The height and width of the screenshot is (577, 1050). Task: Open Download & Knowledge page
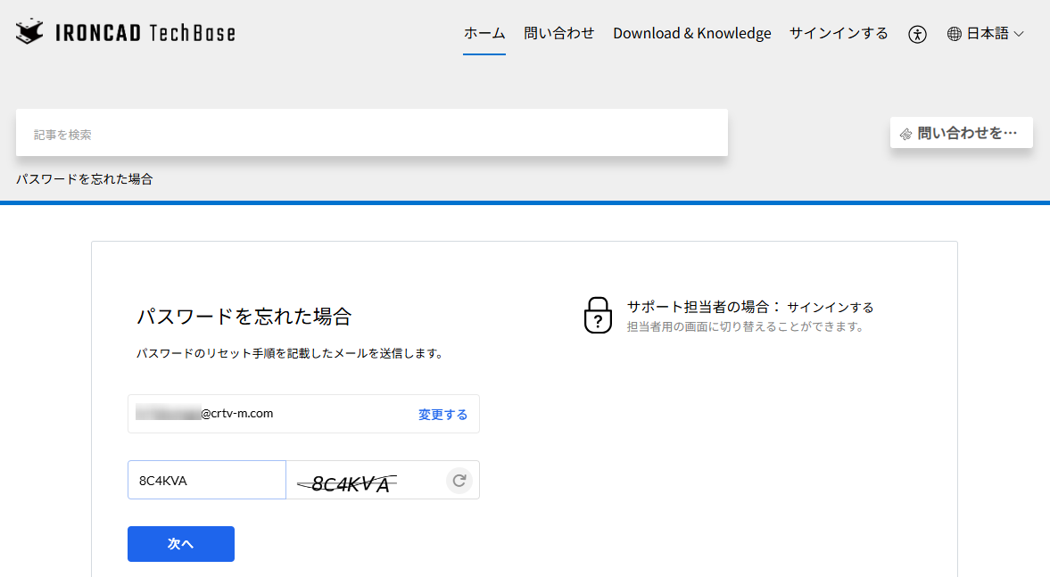(x=691, y=34)
